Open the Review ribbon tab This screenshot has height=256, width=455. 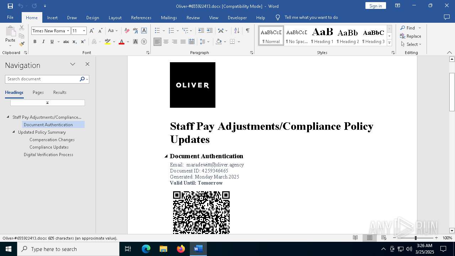click(193, 18)
